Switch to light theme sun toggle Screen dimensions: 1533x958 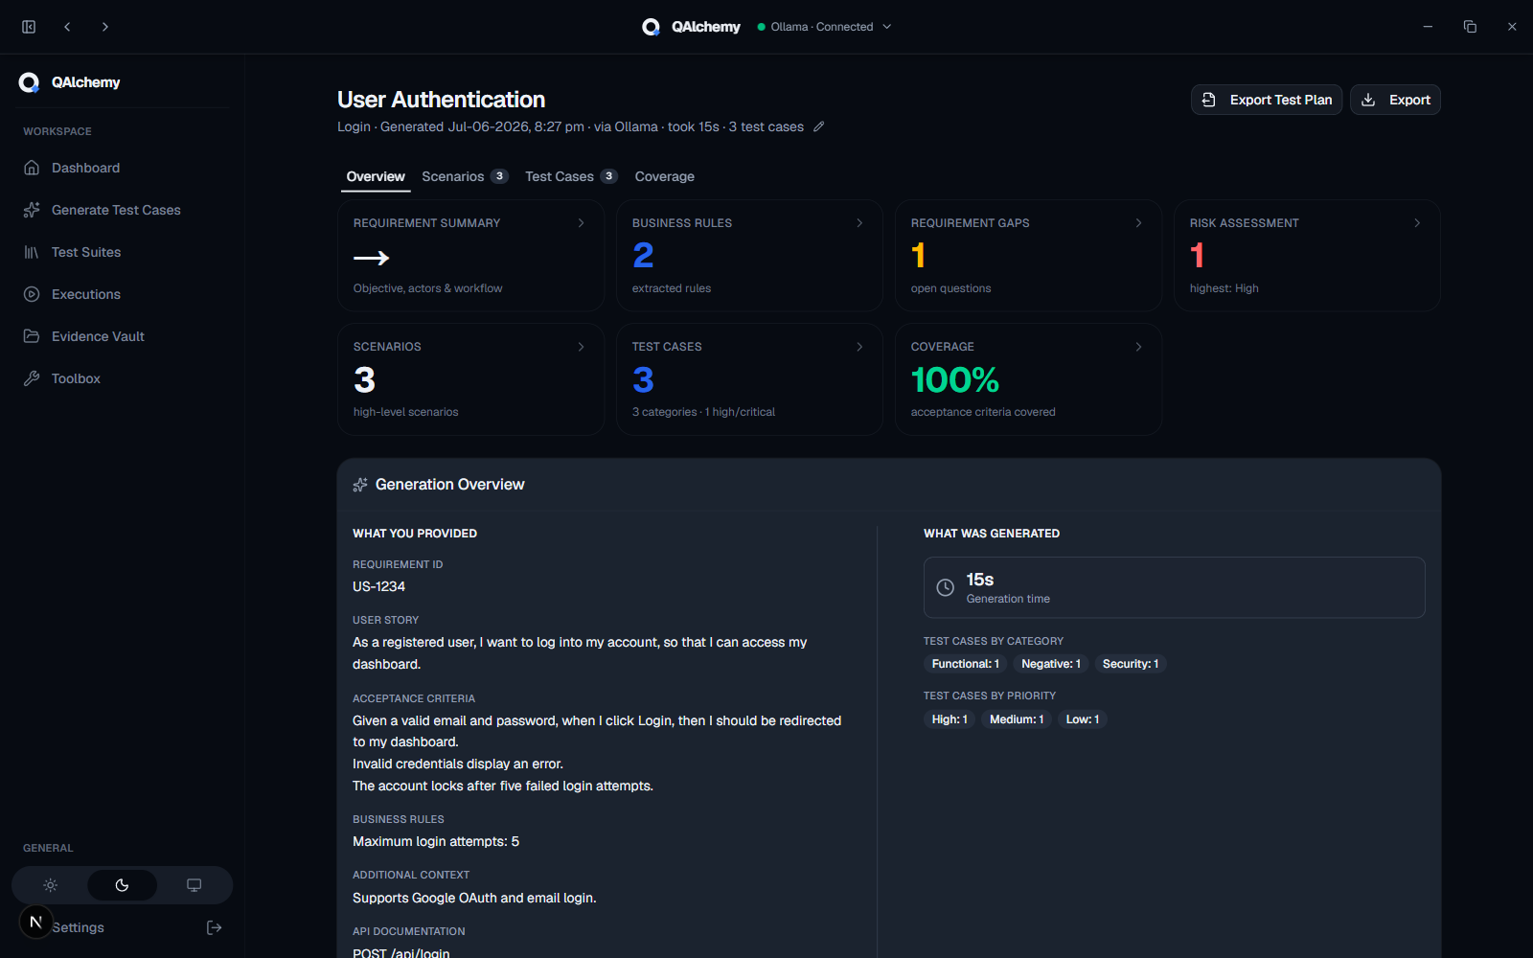51,885
